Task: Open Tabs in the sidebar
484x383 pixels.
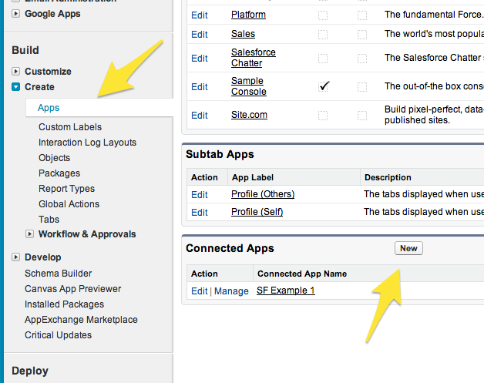Action: point(49,220)
